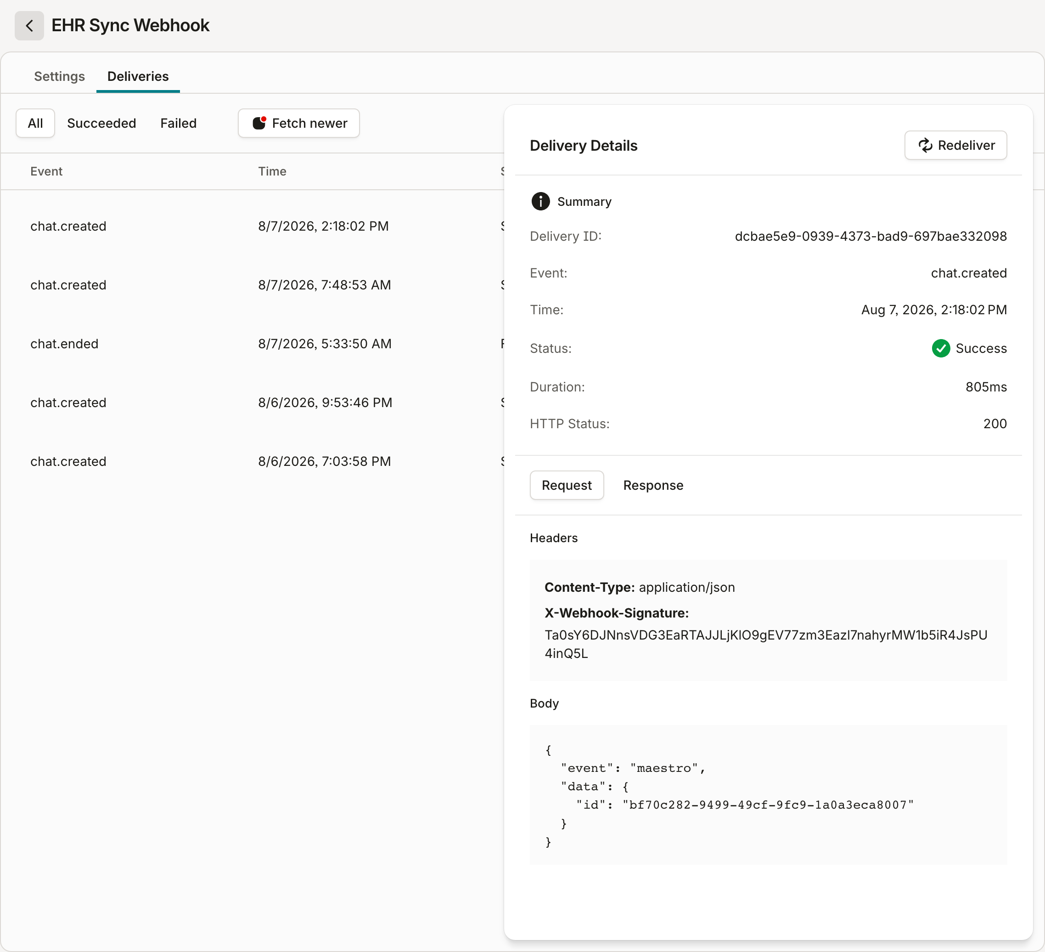
Task: Click the Fetch newer button
Action: tap(298, 123)
